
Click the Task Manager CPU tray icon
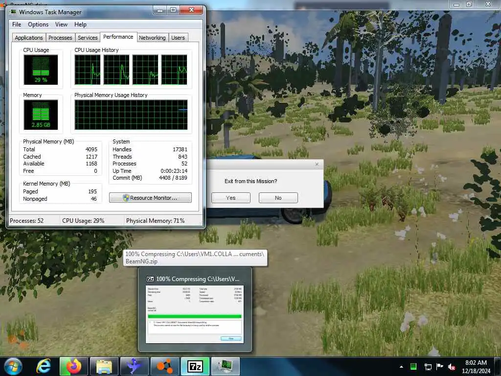coord(413,367)
